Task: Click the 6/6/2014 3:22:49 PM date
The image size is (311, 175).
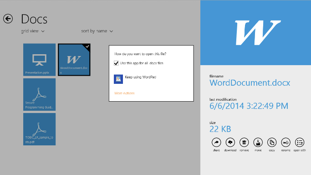Action: [249, 106]
